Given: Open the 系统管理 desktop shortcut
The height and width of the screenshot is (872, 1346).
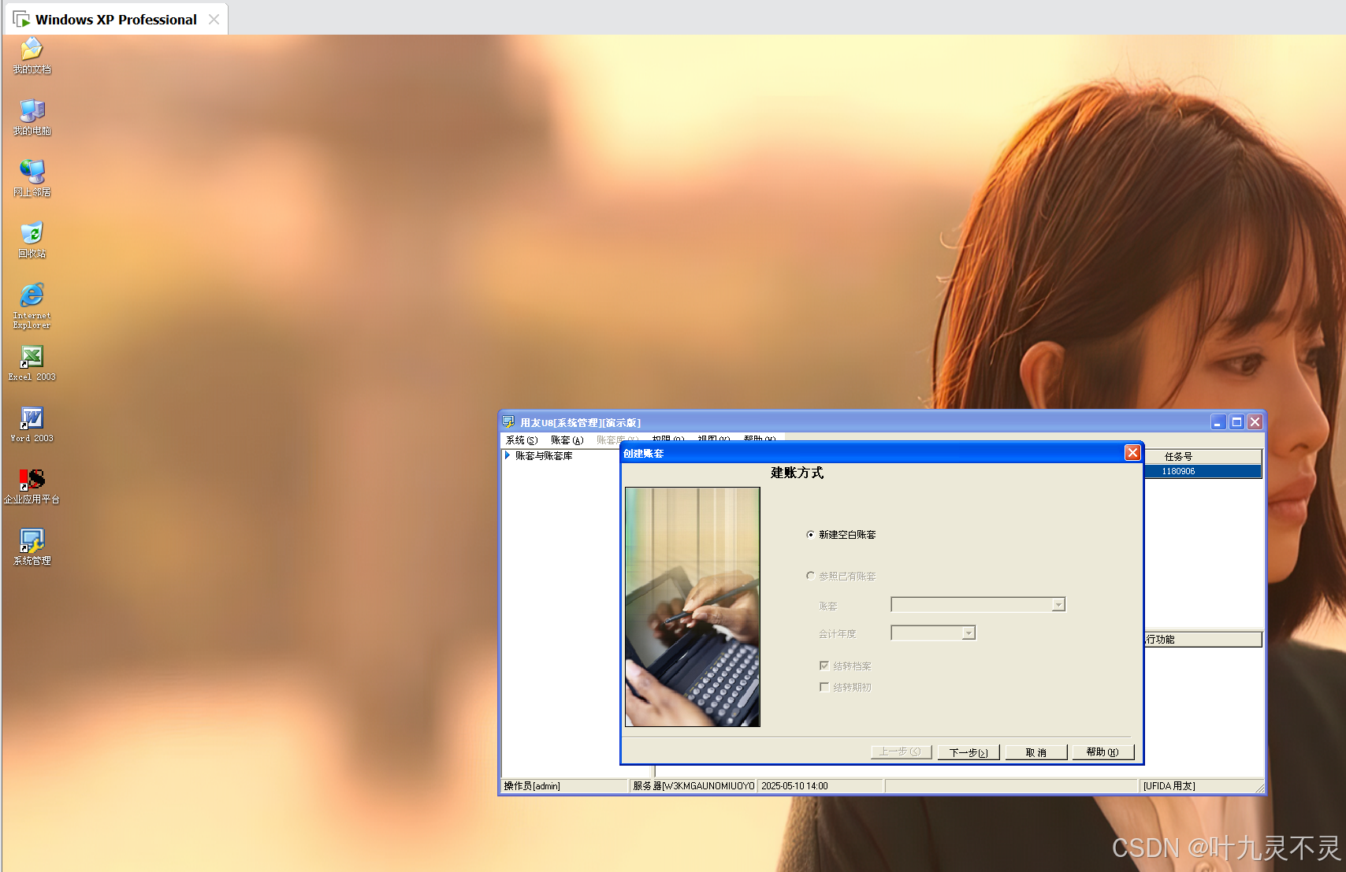Looking at the screenshot, I should (32, 547).
